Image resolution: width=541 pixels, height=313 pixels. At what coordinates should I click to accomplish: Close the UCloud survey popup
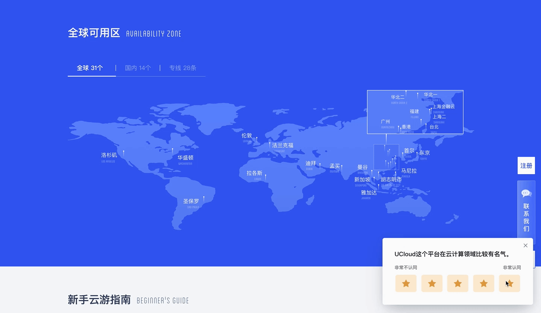pyautogui.click(x=525, y=245)
